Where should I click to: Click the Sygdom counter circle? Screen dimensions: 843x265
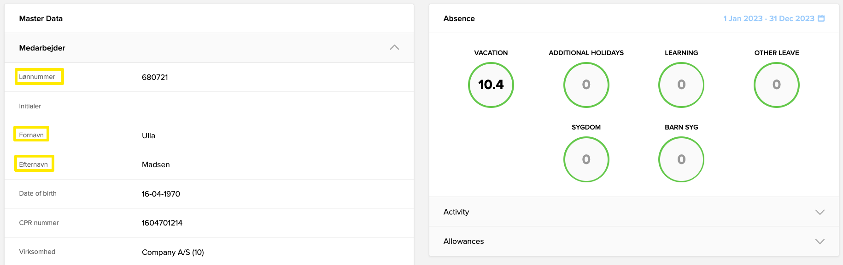pos(586,159)
